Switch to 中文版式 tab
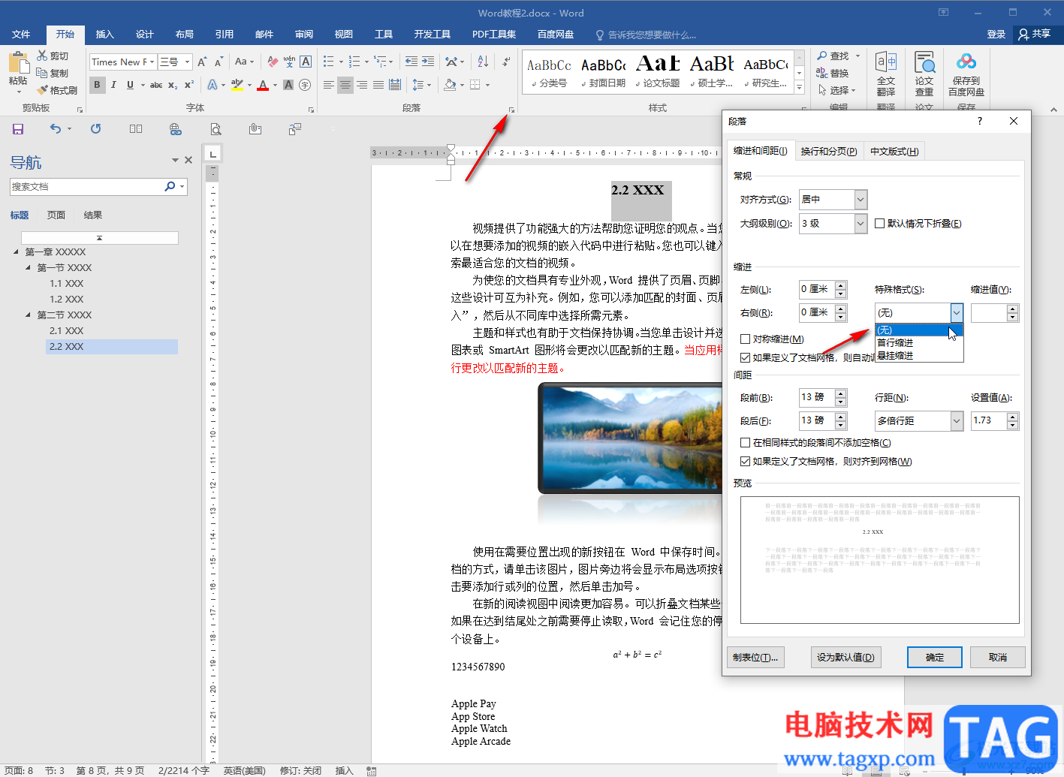1064x777 pixels. click(894, 151)
